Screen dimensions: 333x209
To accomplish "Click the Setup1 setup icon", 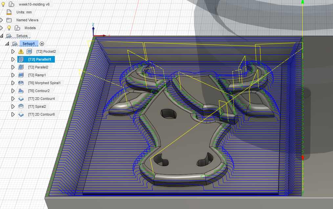I will click(15, 44).
